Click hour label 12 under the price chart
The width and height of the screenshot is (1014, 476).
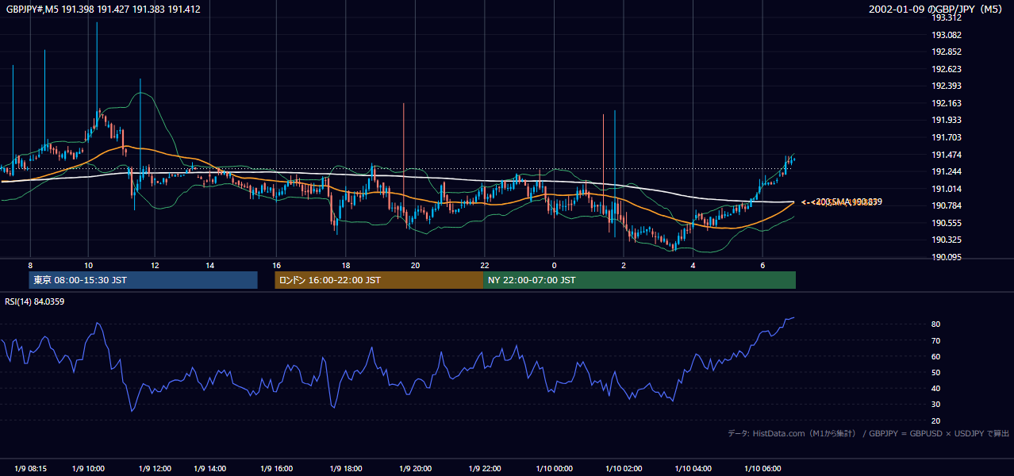tap(155, 265)
